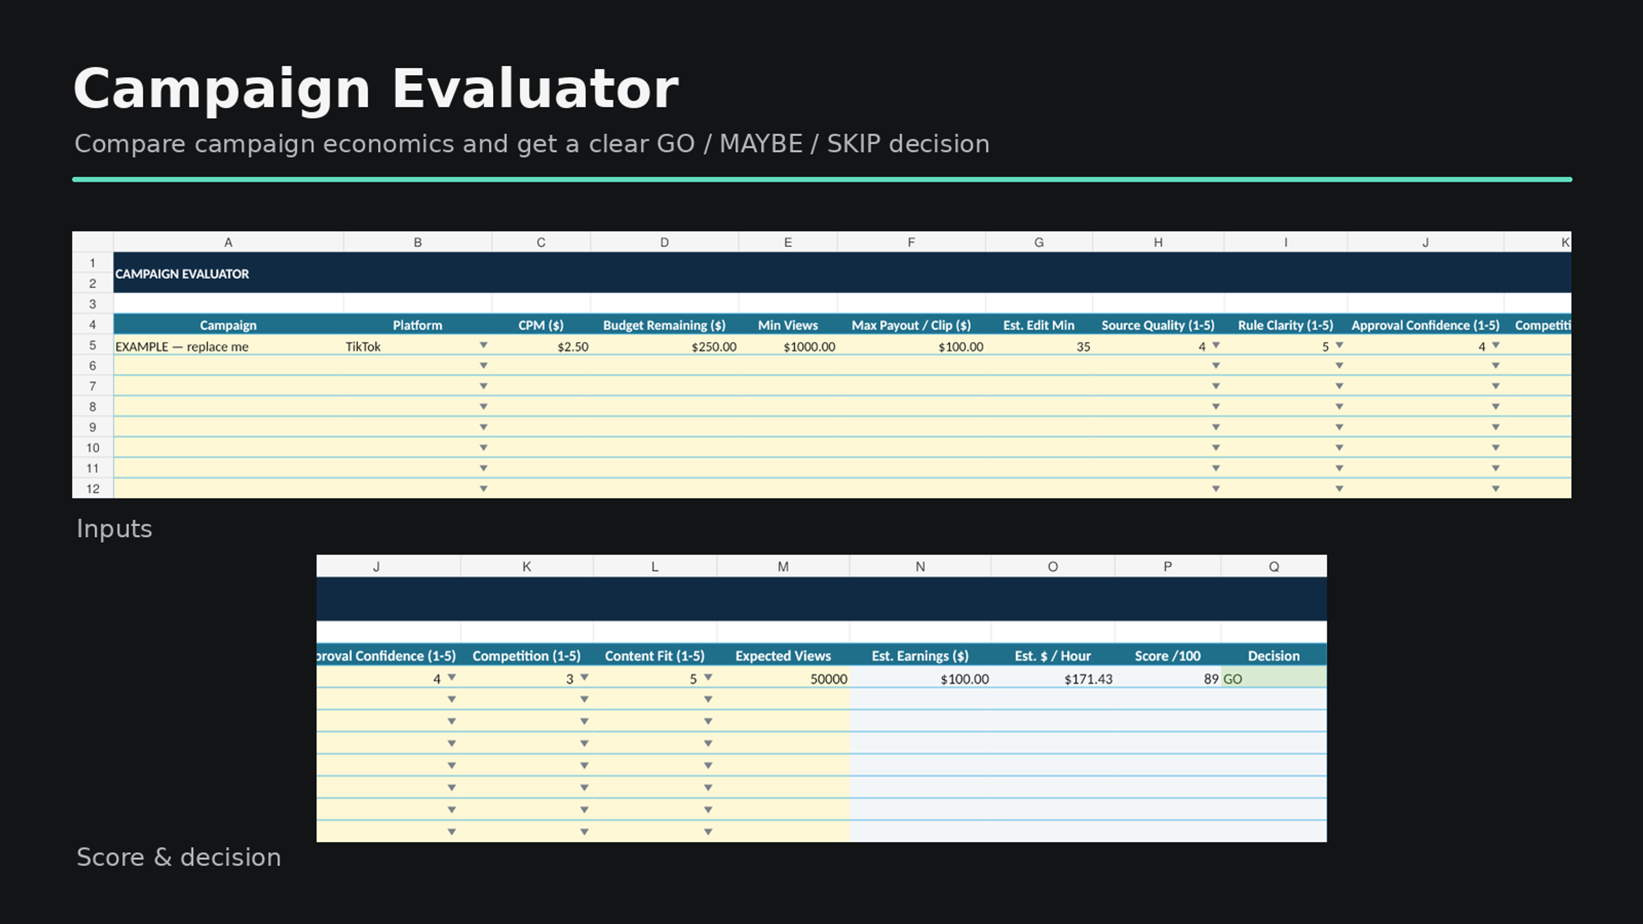The width and height of the screenshot is (1643, 924).
Task: Select column A header in Inputs sheet
Action: click(228, 242)
